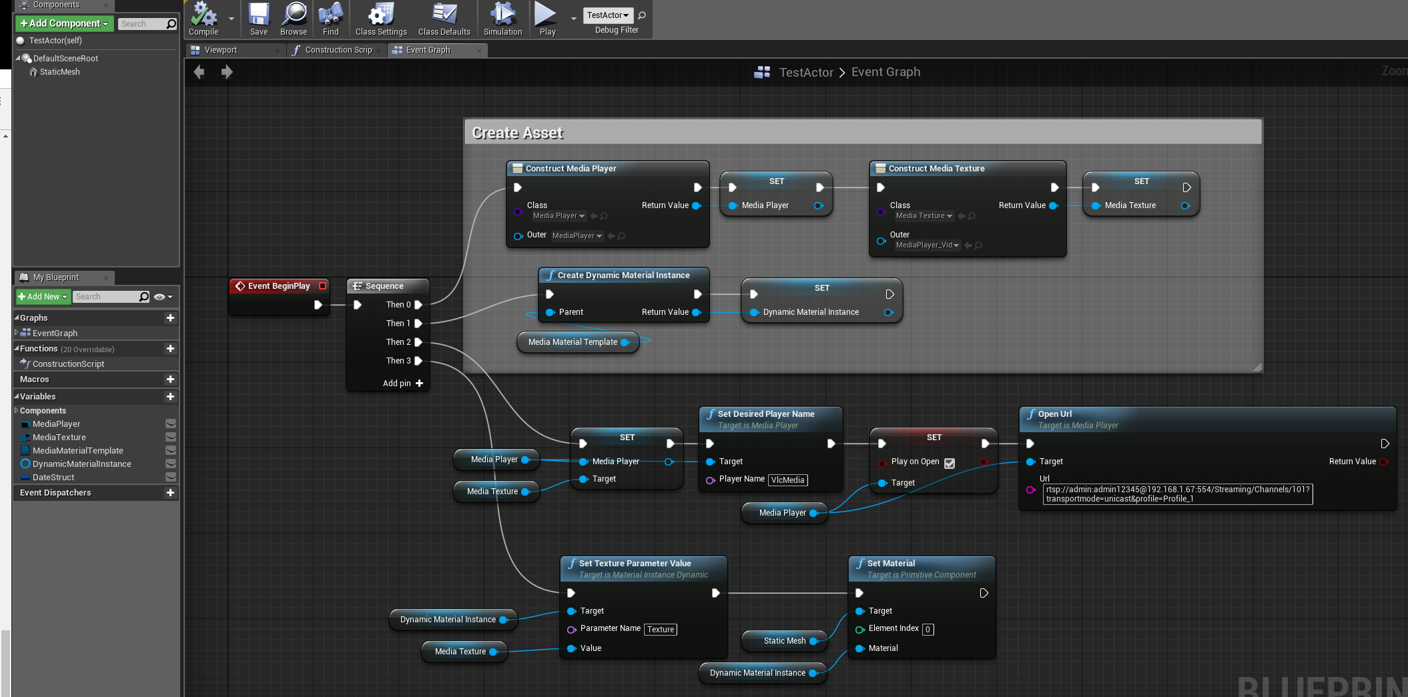Open the Outer dropdown showing MediaPlayer_Vid
Image resolution: width=1408 pixels, height=697 pixels.
point(926,245)
